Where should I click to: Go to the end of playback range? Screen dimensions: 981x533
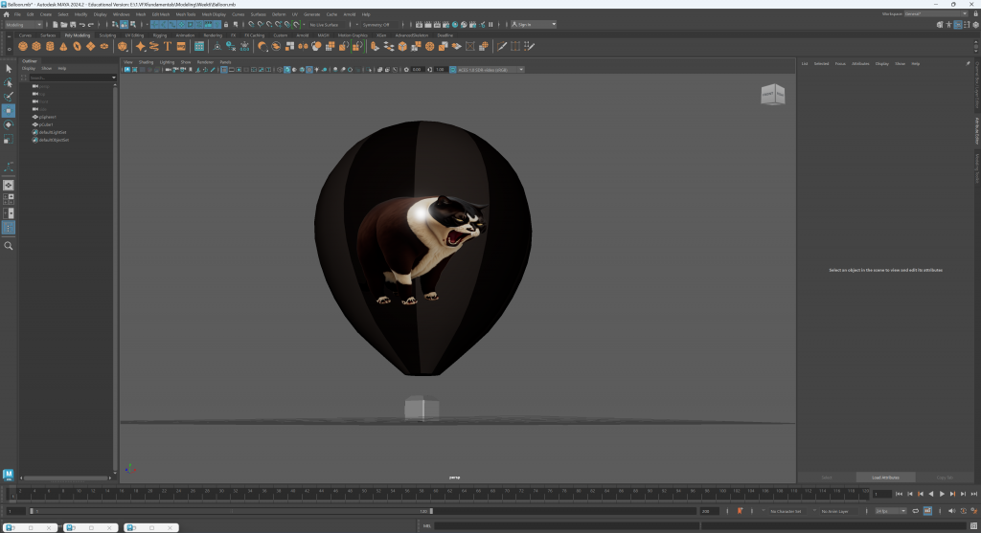(x=973, y=494)
